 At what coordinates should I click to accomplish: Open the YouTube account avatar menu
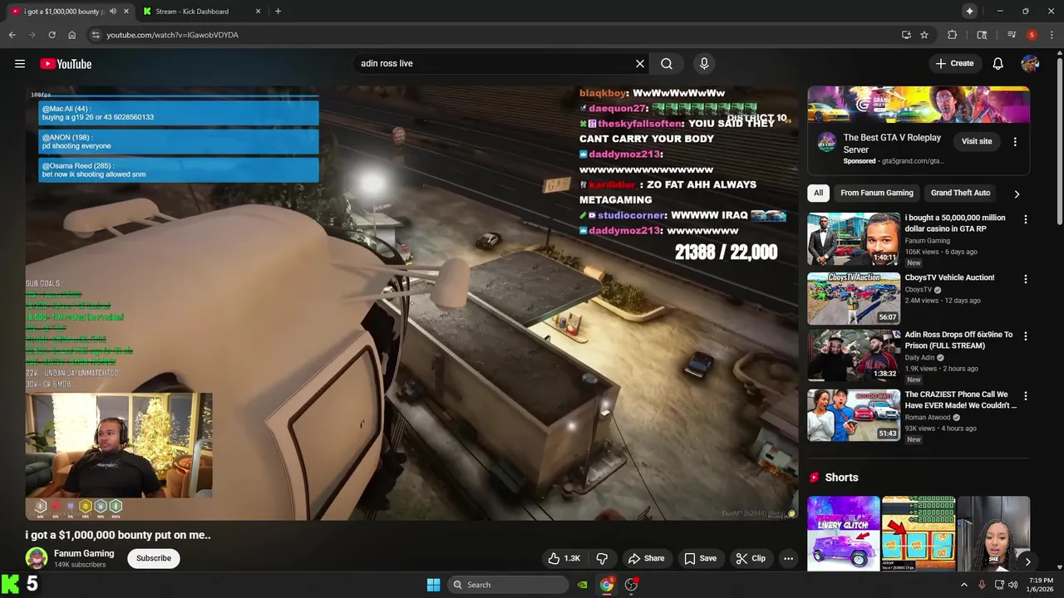1030,63
